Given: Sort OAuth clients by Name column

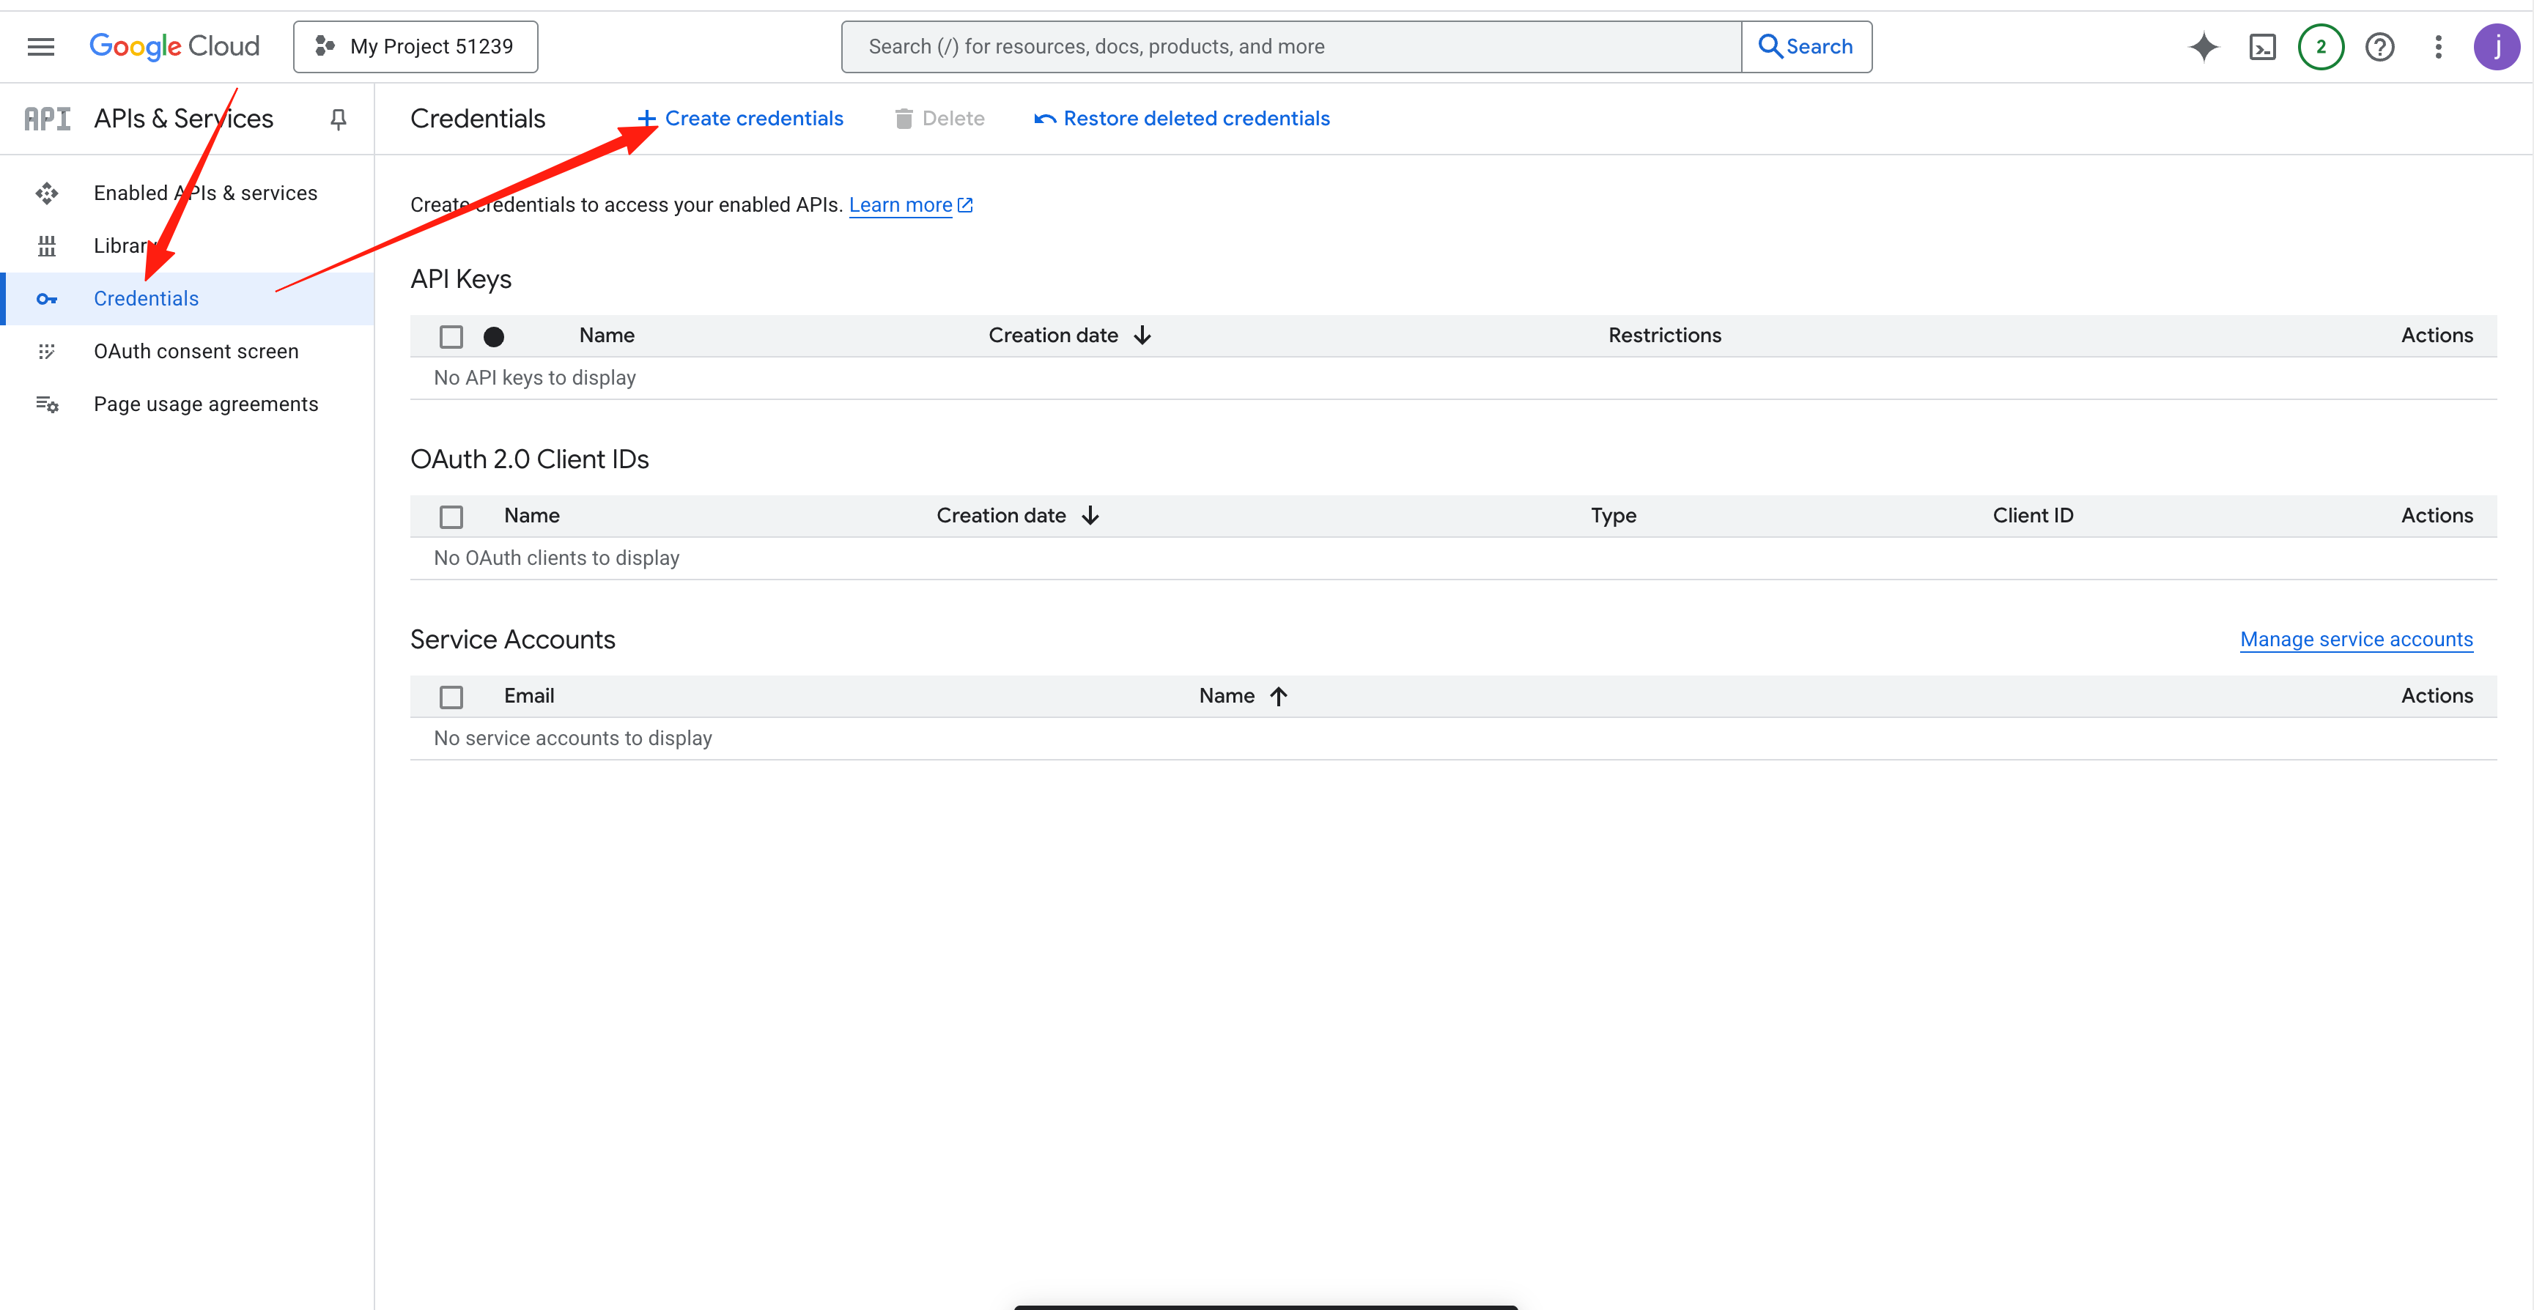Looking at the screenshot, I should pos(531,515).
